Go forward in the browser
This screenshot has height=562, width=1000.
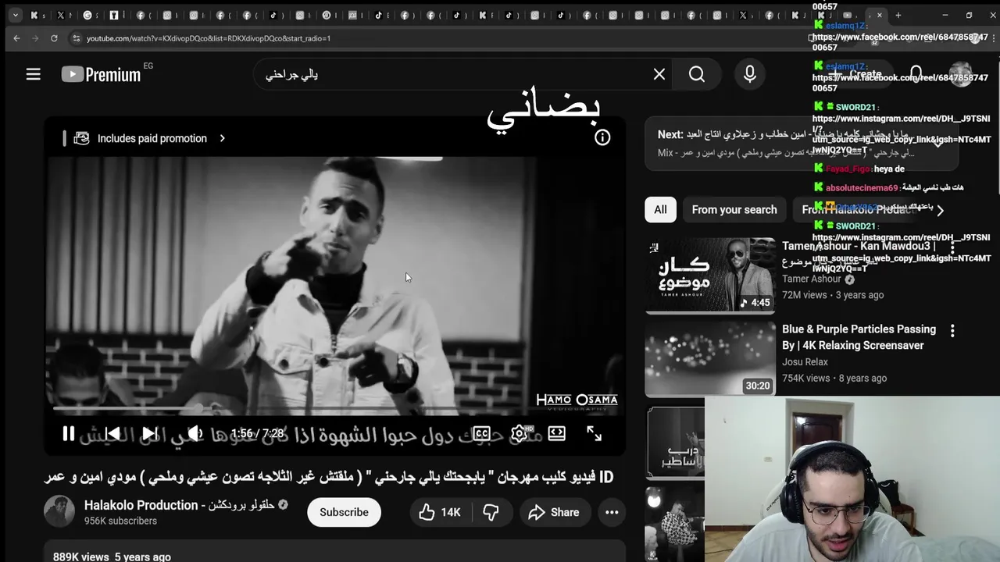pyautogui.click(x=35, y=38)
